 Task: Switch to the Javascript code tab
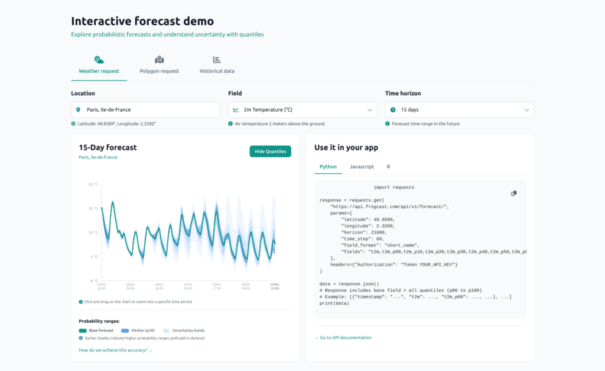pos(362,167)
